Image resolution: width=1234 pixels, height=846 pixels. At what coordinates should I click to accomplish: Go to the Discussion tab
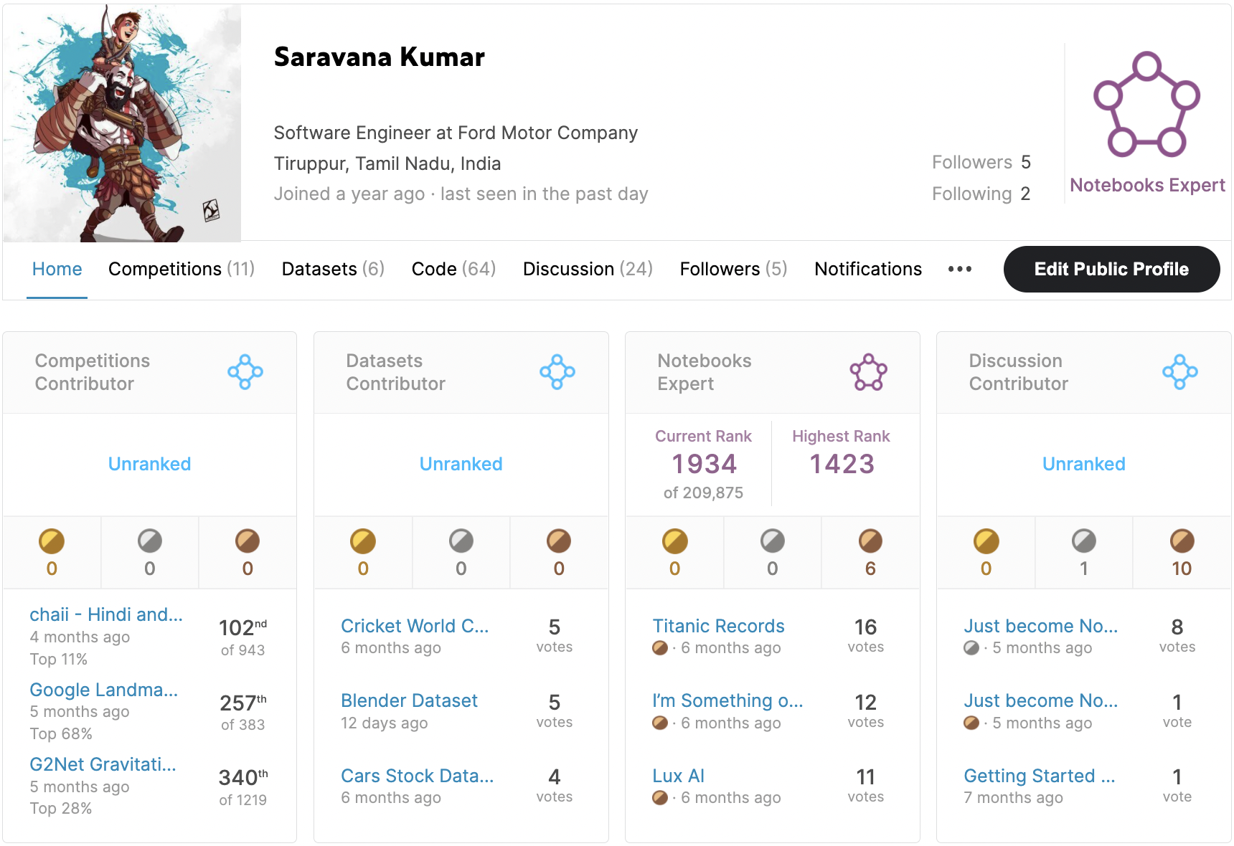(x=588, y=270)
